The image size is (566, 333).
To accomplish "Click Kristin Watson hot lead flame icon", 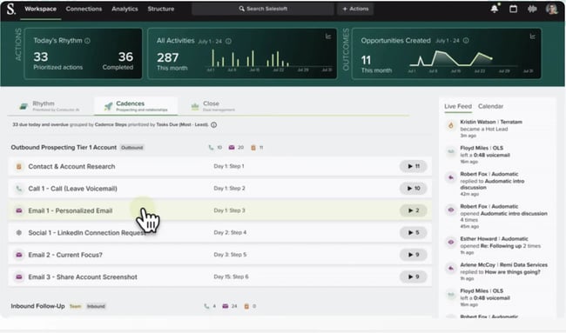I will click(451, 125).
